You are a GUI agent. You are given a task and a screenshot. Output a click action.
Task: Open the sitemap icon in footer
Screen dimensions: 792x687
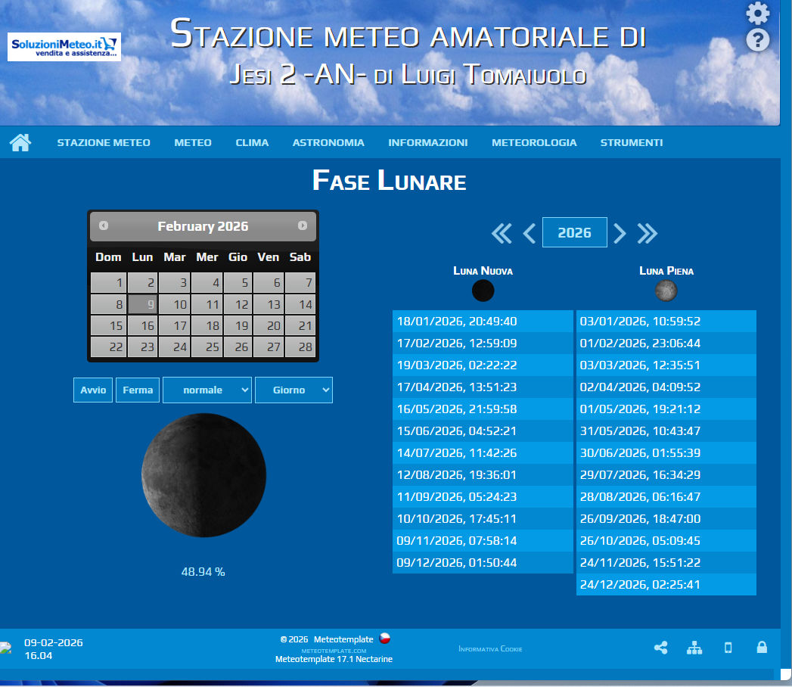(x=694, y=648)
